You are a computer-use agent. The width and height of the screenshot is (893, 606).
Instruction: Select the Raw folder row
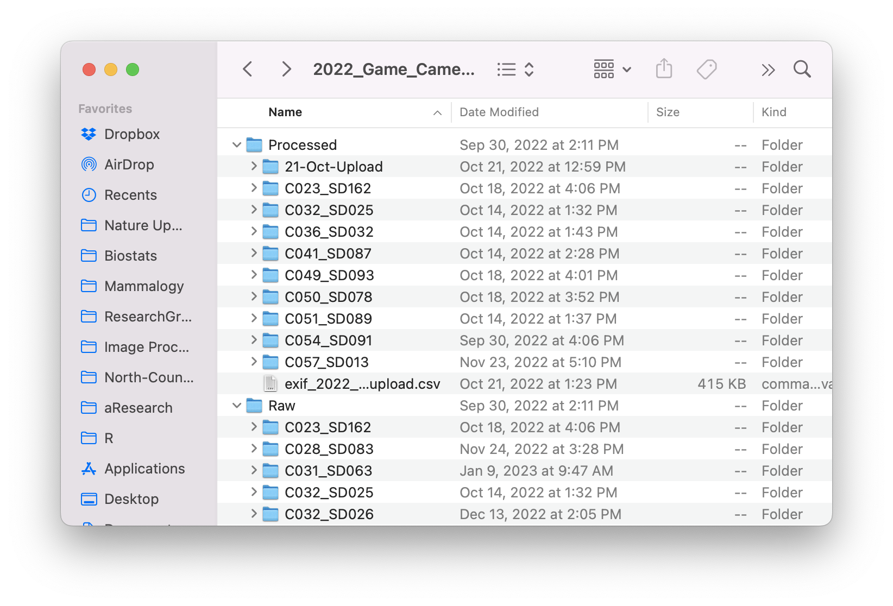point(525,406)
